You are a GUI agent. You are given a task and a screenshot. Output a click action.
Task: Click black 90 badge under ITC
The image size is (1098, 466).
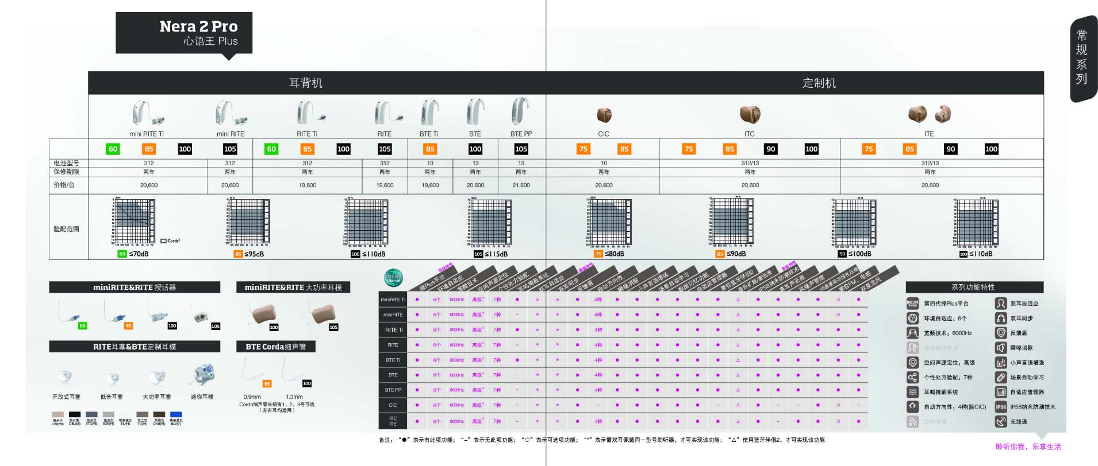pyautogui.click(x=771, y=149)
